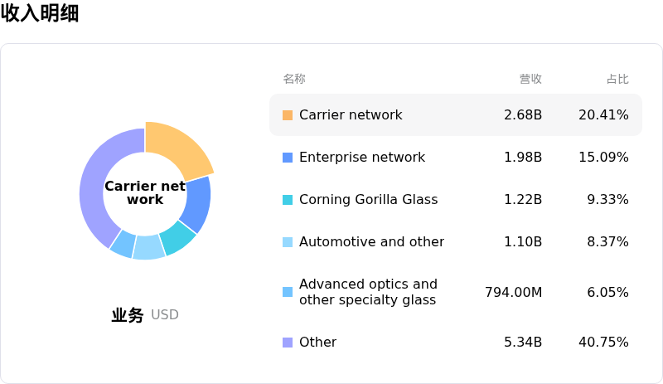Choose the Corning Gorilla Glass row label
Screen dimensions: 663x384
(368, 200)
